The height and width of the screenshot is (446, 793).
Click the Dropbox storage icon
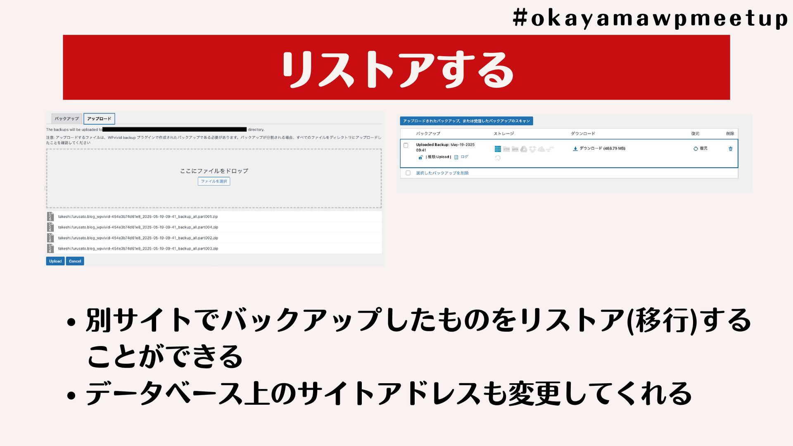click(x=532, y=149)
